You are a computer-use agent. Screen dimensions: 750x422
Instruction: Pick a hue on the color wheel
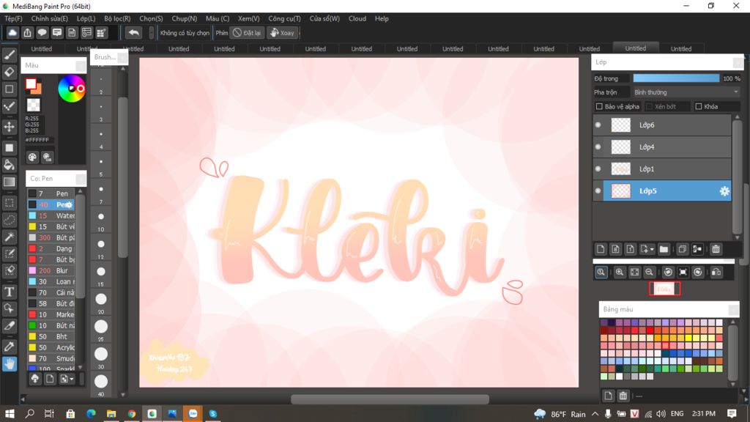[72, 89]
